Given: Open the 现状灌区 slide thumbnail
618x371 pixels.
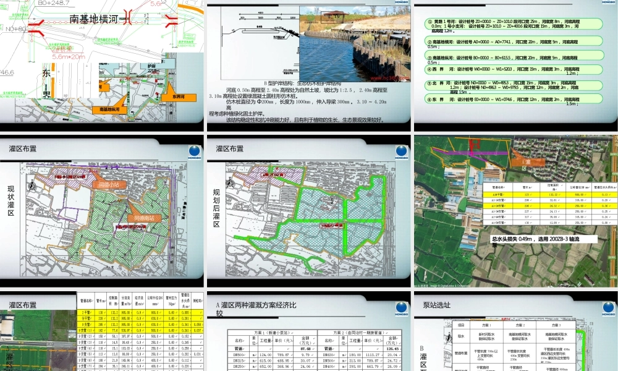Looking at the screenshot, I should (102, 211).
